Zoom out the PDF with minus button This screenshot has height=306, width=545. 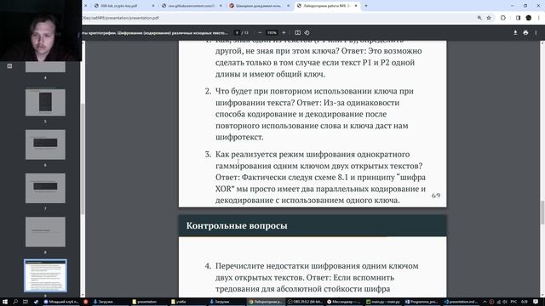[x=260, y=32]
